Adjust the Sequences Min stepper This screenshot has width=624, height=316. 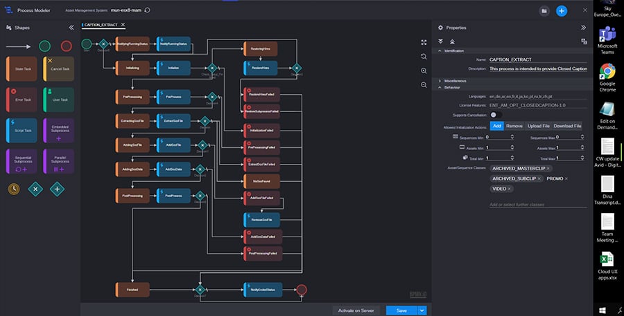[512, 137]
